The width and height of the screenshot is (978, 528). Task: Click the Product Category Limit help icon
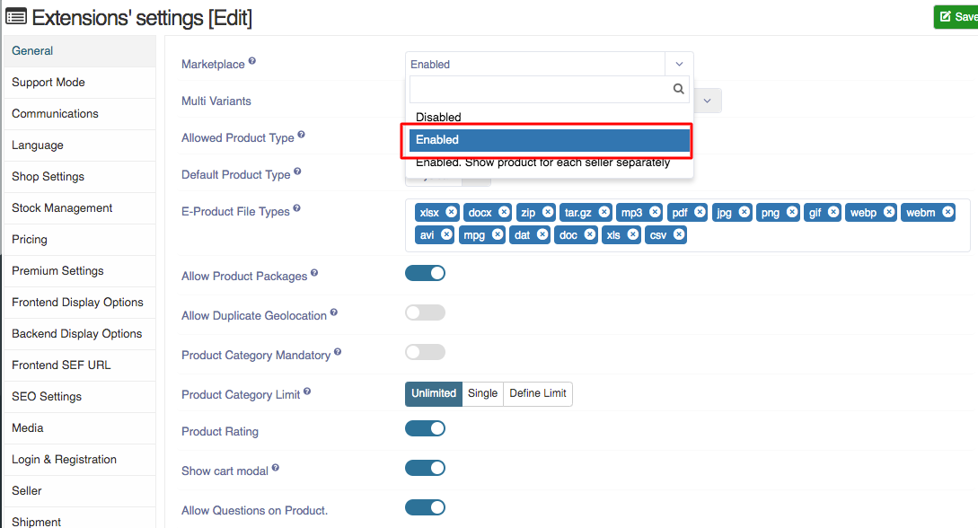point(307,391)
